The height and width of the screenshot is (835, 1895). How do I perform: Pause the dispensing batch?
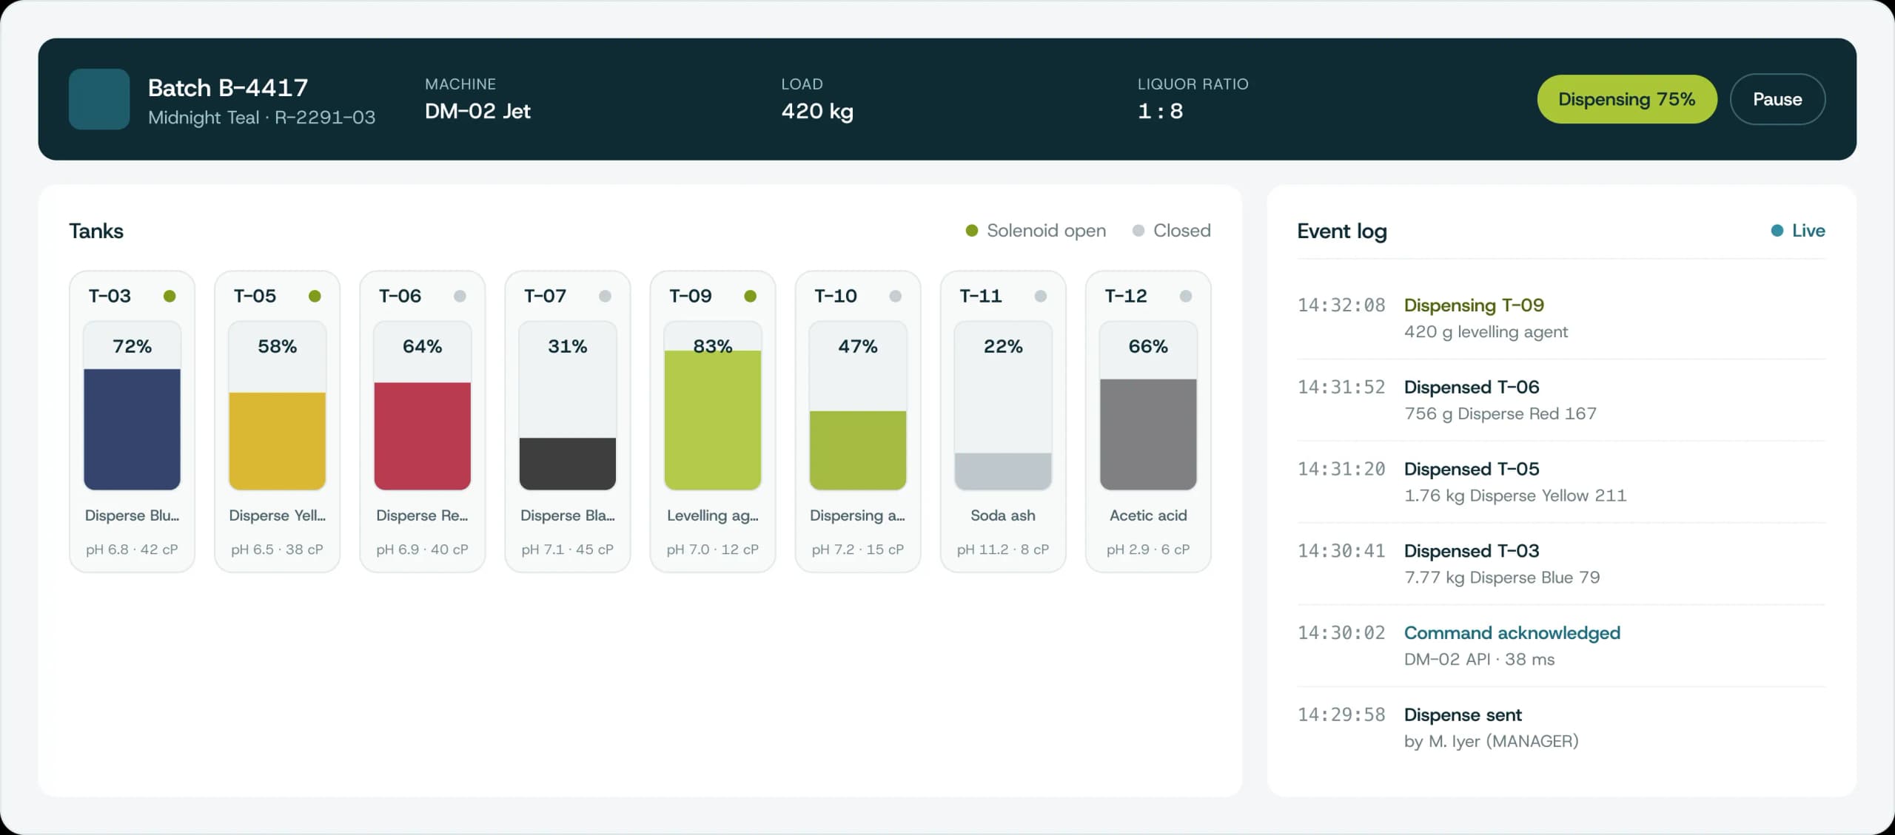click(1777, 99)
